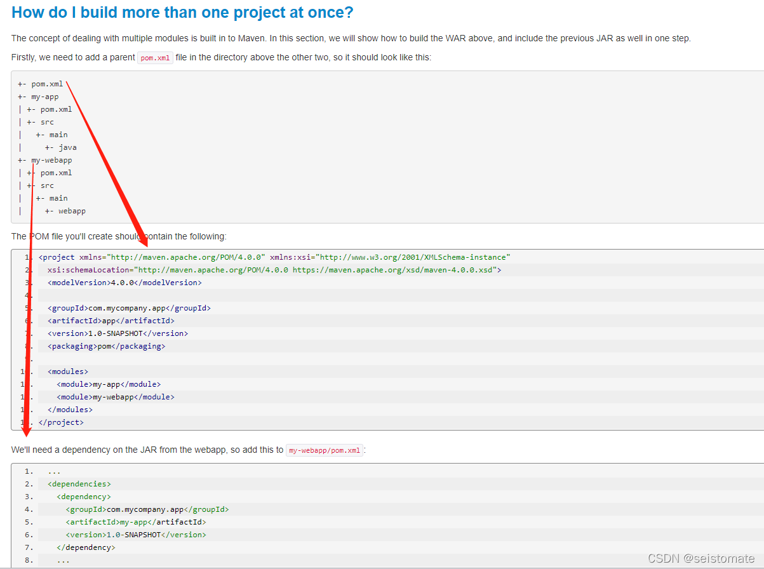Click the modelVersion 4.0.0 line
The width and height of the screenshot is (764, 569).
coord(124,283)
